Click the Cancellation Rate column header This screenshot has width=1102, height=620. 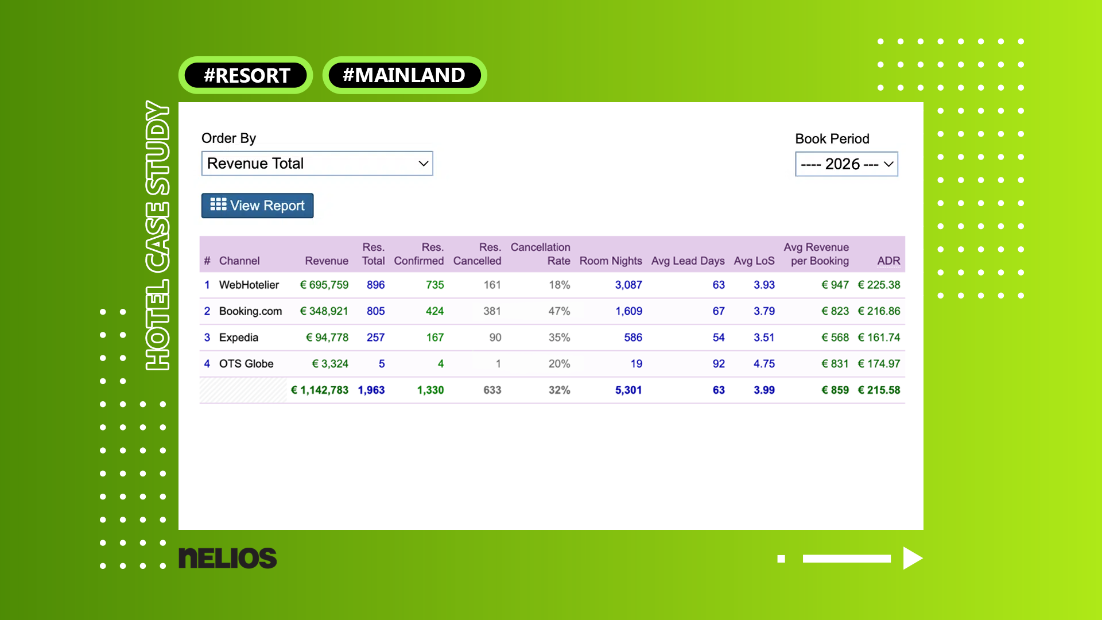tap(541, 254)
